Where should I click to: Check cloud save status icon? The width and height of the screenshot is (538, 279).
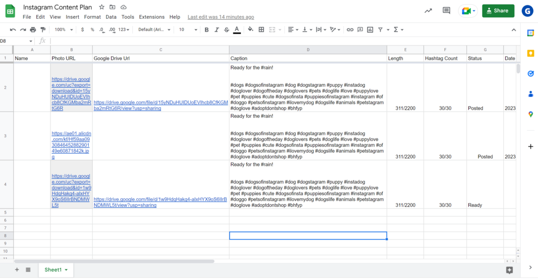(x=124, y=7)
